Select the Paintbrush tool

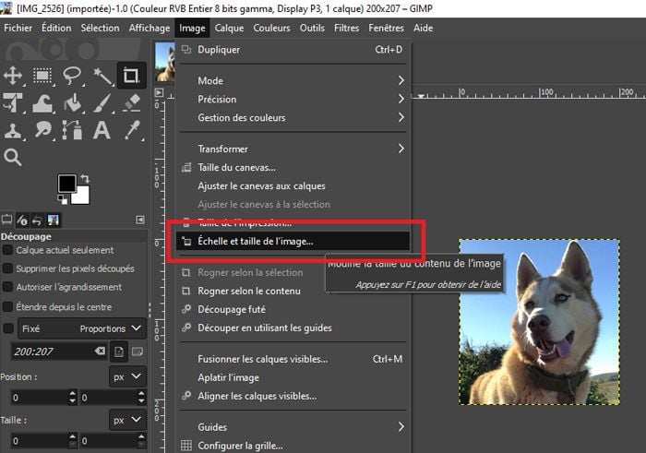click(x=102, y=103)
